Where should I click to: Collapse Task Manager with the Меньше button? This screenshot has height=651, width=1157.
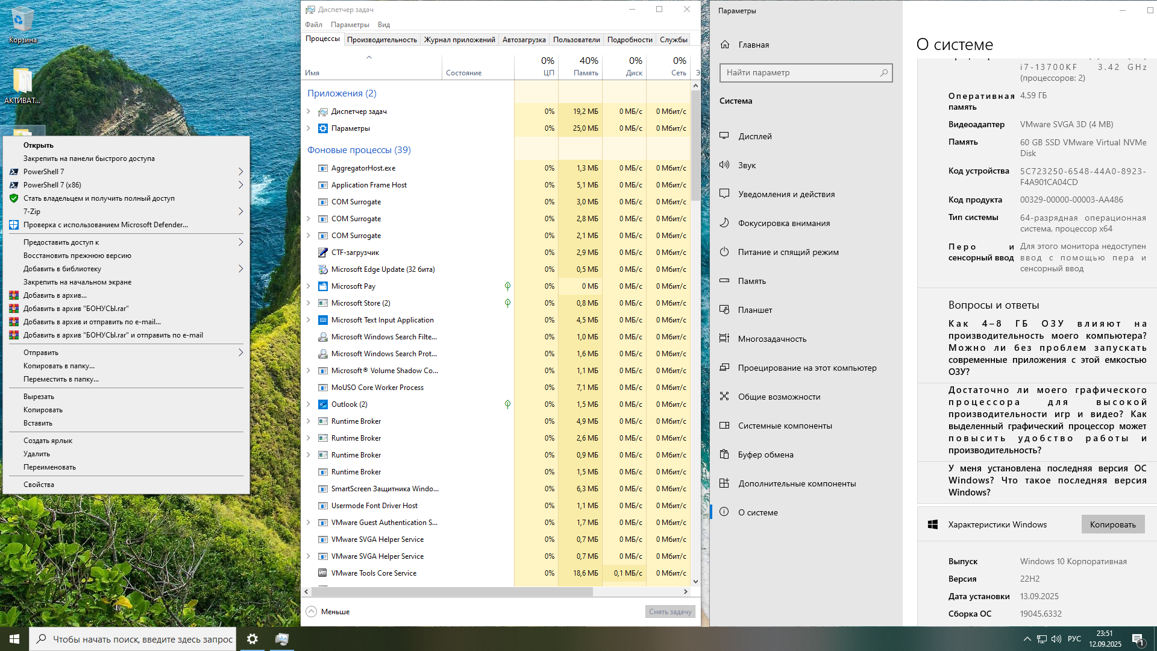pos(328,611)
